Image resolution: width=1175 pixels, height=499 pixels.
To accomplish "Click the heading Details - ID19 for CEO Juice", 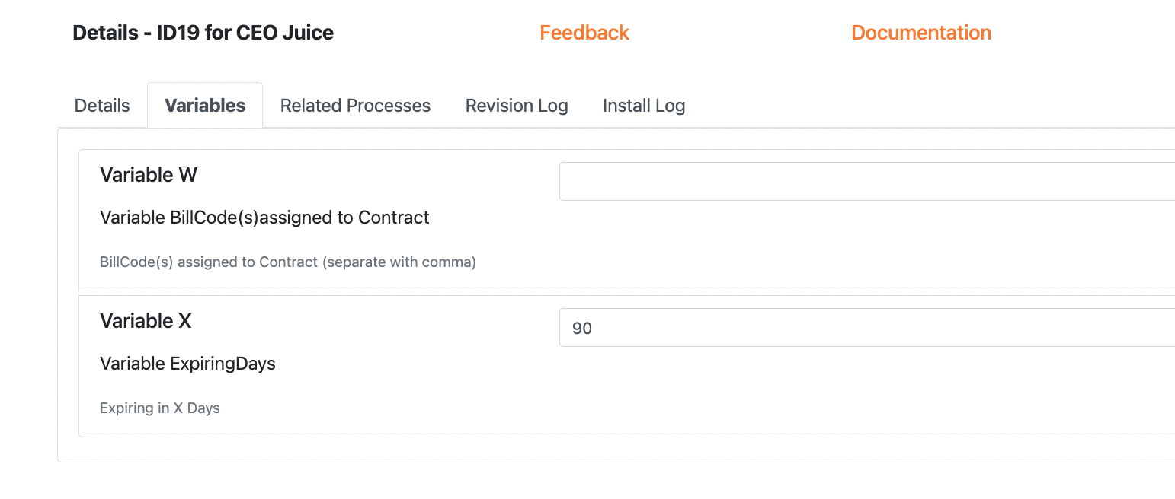I will 203,33.
